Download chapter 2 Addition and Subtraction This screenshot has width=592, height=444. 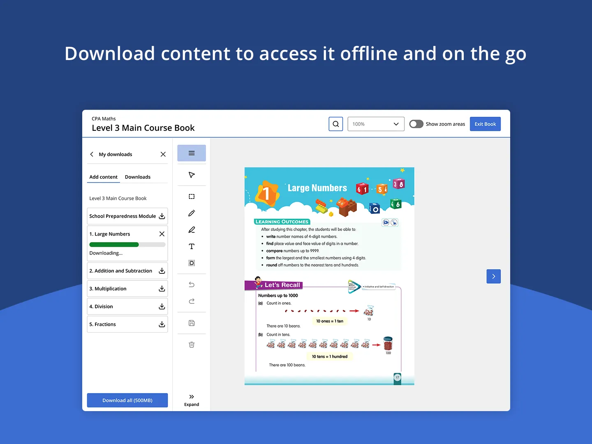(162, 271)
